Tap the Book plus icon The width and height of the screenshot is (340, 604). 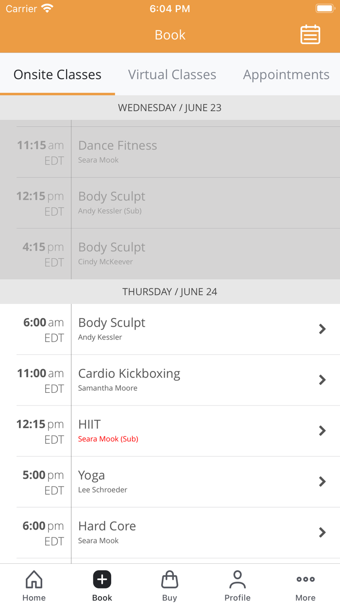pos(102,579)
